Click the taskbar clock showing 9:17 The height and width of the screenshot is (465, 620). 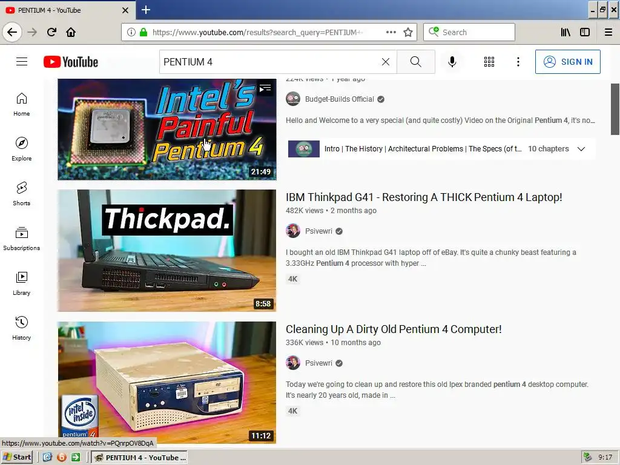tap(605, 458)
